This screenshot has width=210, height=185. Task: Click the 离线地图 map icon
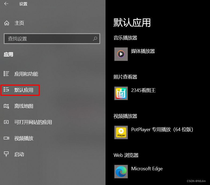[6, 106]
